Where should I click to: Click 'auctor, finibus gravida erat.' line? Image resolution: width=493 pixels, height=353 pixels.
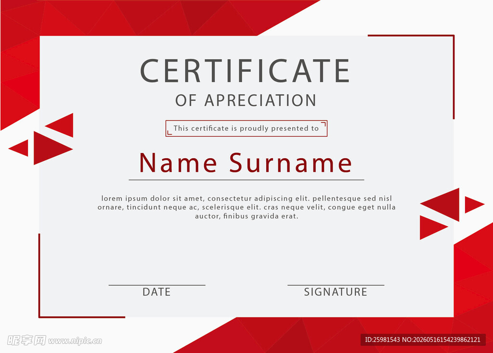[246, 216]
